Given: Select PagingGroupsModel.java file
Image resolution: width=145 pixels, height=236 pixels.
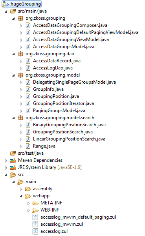Looking at the screenshot, I should click(x=59, y=111).
